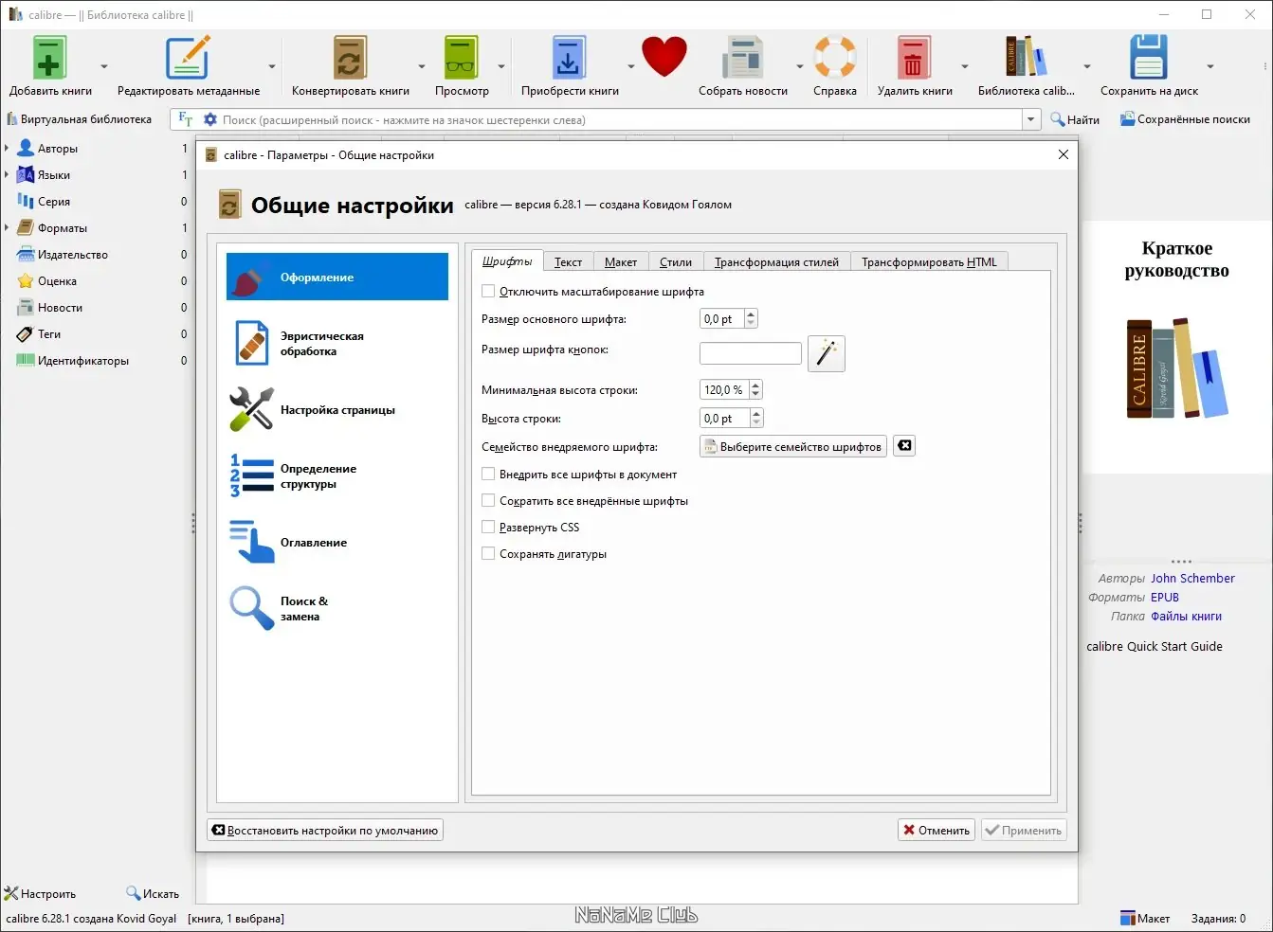Open Трансформация стилей tab
This screenshot has height=932, width=1273.
pyautogui.click(x=776, y=262)
